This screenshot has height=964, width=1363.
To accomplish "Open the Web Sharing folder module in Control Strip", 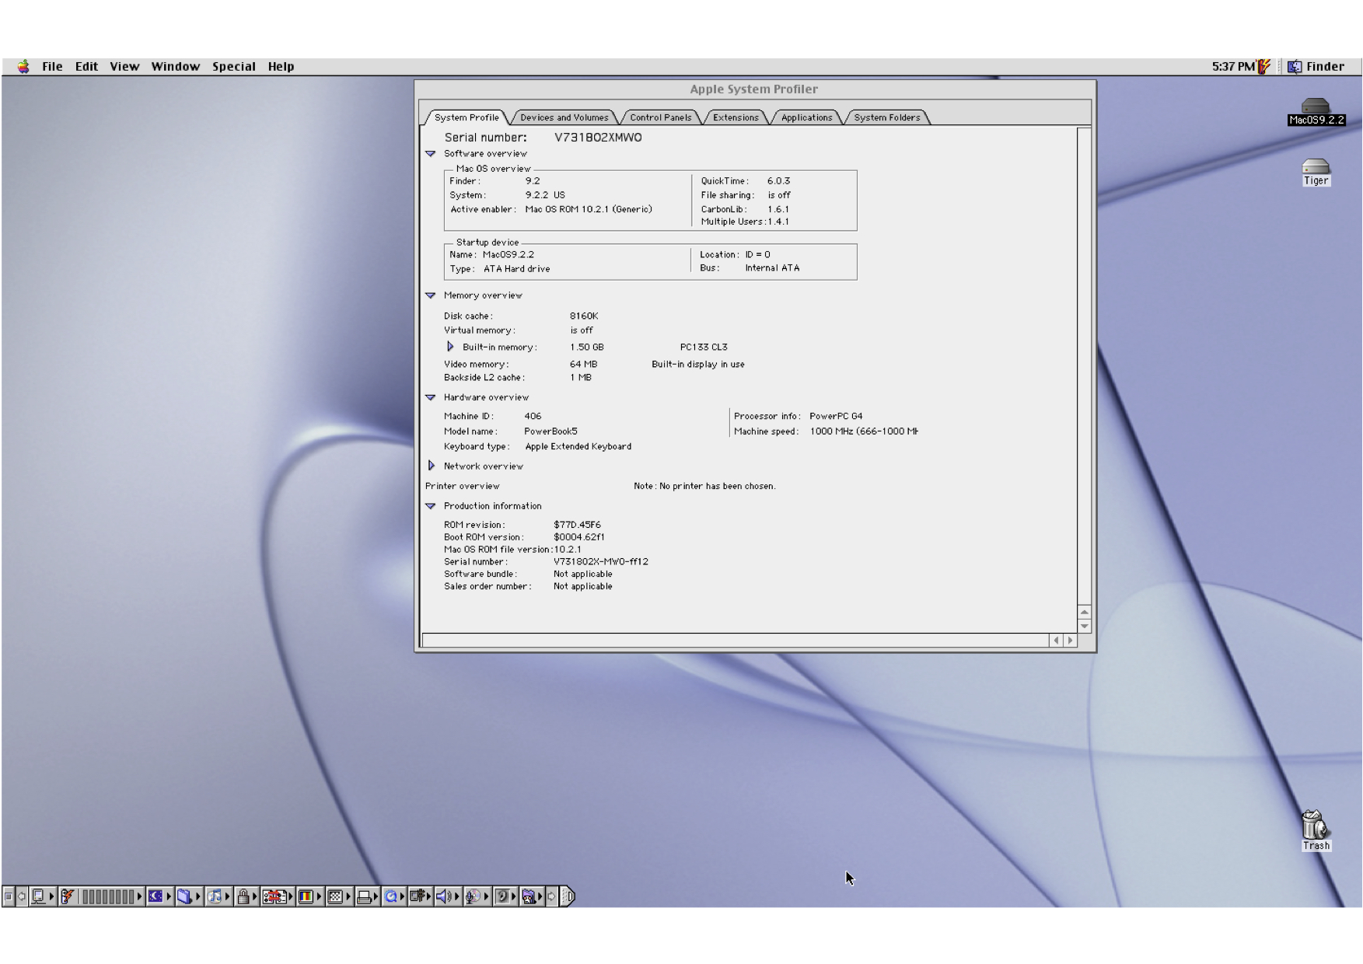I will tap(533, 896).
